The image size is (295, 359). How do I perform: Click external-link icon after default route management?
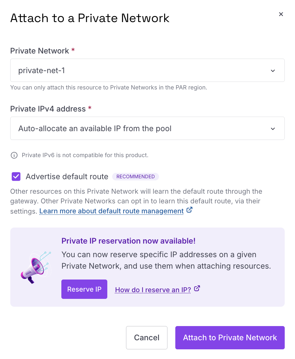tap(190, 210)
